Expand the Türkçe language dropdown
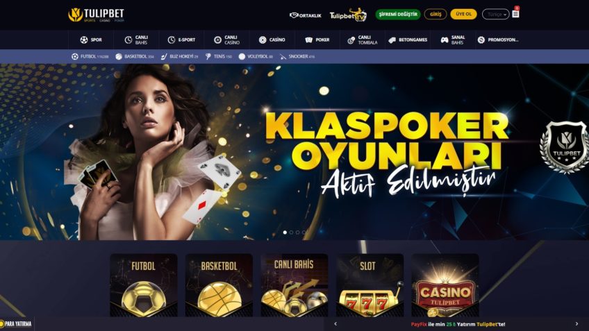589x331 pixels. [495, 15]
